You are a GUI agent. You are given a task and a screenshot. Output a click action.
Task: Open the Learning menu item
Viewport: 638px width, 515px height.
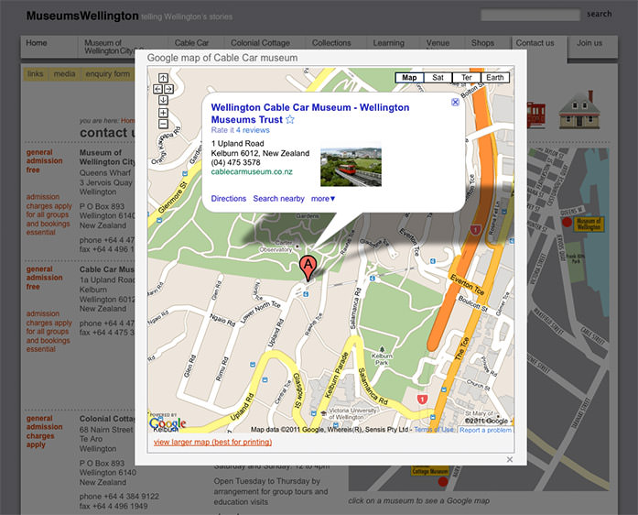click(389, 43)
